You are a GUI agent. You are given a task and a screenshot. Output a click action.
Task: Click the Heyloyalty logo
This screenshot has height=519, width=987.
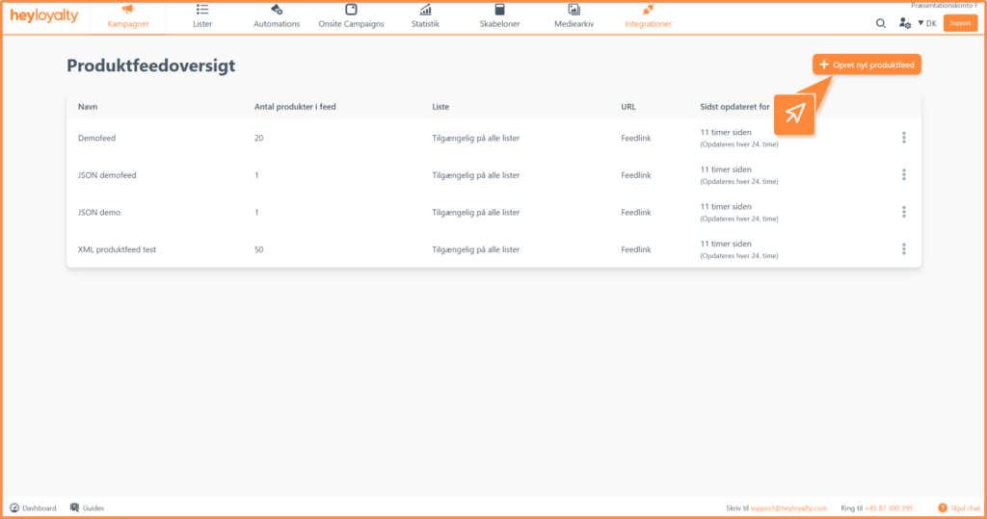coord(44,16)
